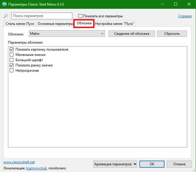Click "Сведения об обложке" button
This screenshot has height=172, width=196.
(x=132, y=34)
